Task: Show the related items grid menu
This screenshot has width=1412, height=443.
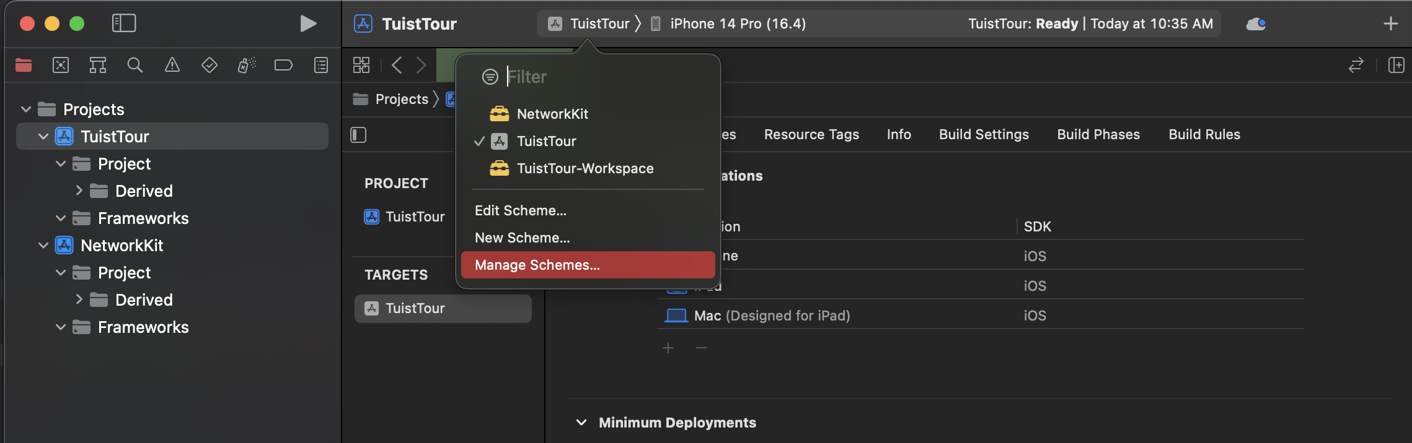Action: coord(361,65)
